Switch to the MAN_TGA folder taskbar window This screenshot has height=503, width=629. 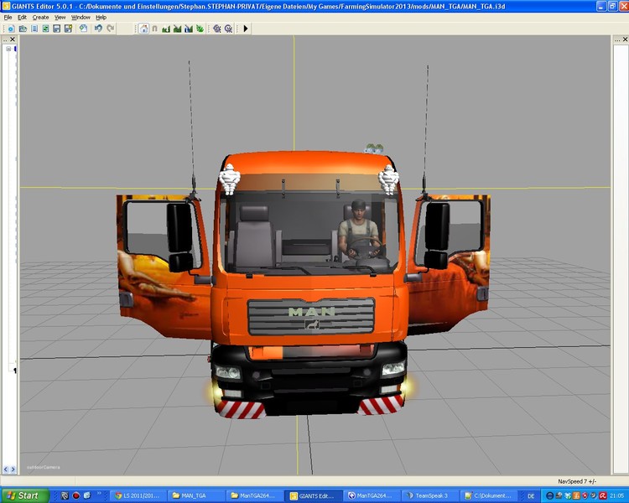pos(195,495)
